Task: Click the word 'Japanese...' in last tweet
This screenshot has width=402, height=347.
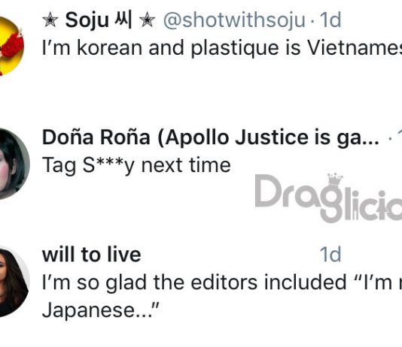Action: (101, 310)
